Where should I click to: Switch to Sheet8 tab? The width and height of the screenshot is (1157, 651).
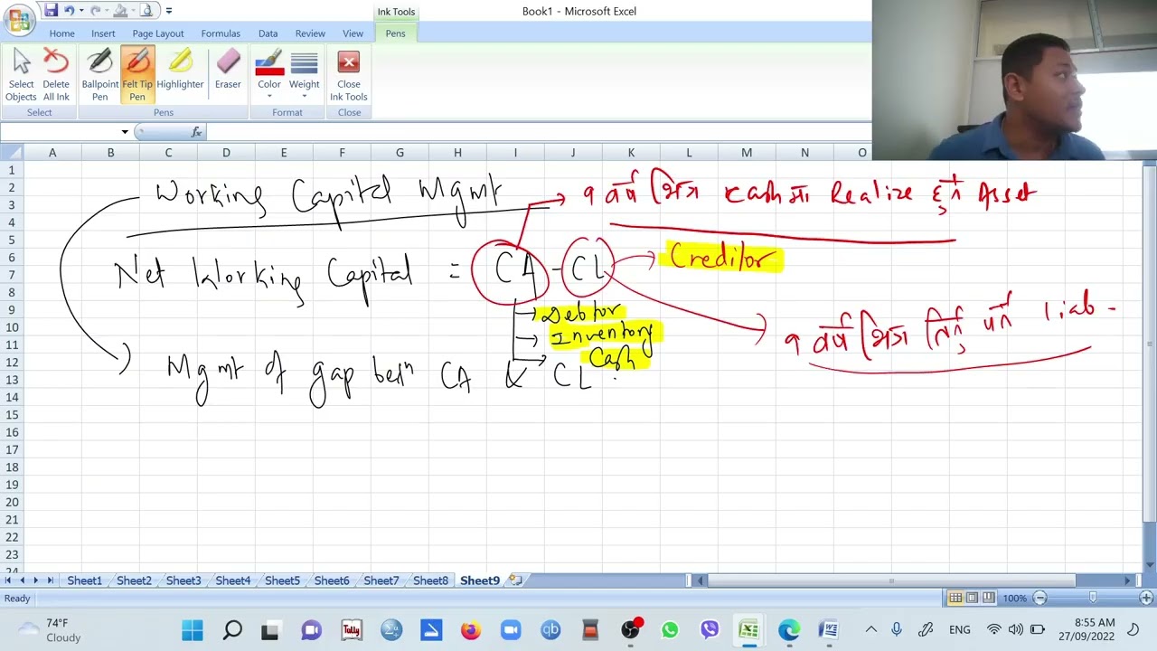[430, 580]
